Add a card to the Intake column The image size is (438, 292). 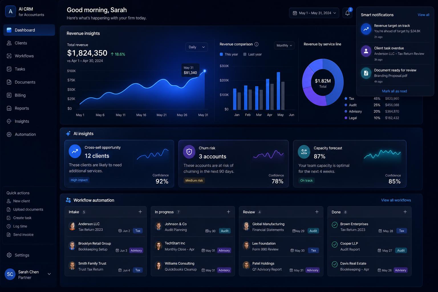tap(140, 212)
